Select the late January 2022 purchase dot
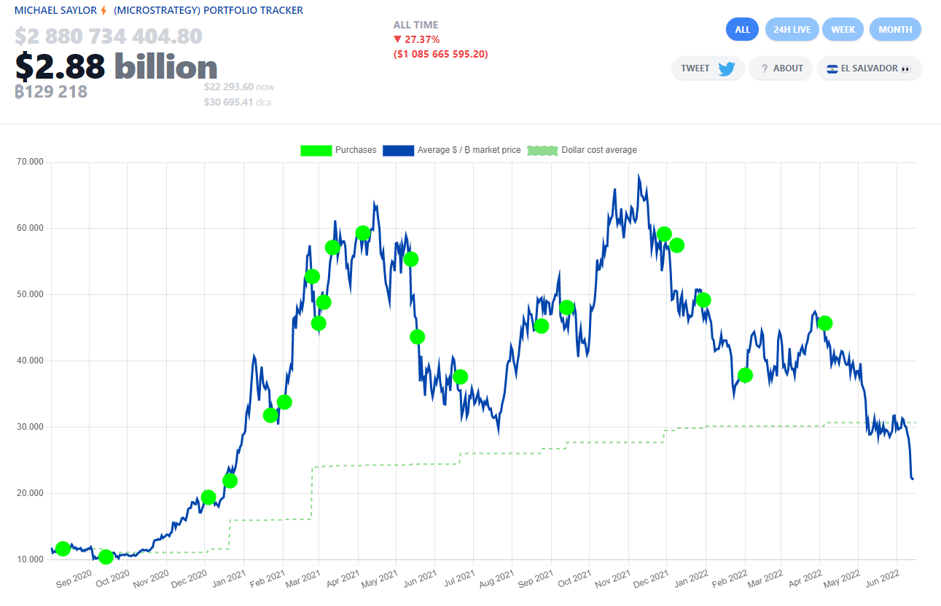The height and width of the screenshot is (606, 941). (x=745, y=375)
